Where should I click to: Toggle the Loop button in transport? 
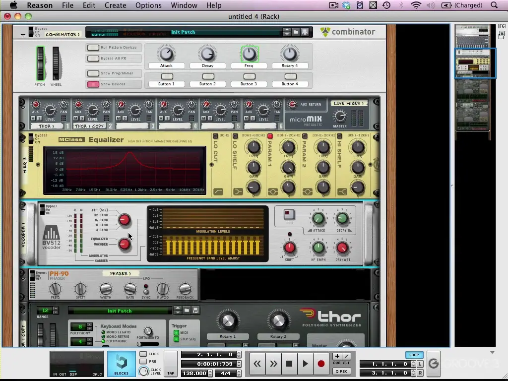[414, 355]
